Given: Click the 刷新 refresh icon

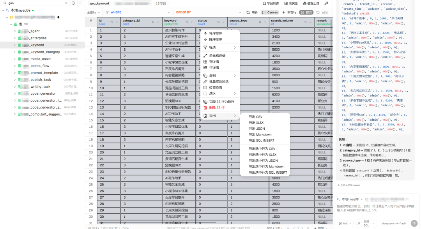Looking at the screenshot, I should pos(248,12).
